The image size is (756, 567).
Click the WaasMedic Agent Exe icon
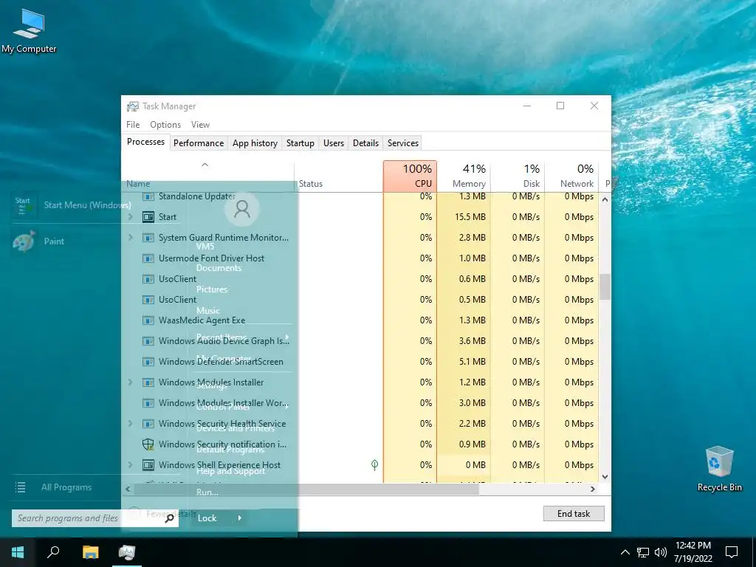[148, 320]
